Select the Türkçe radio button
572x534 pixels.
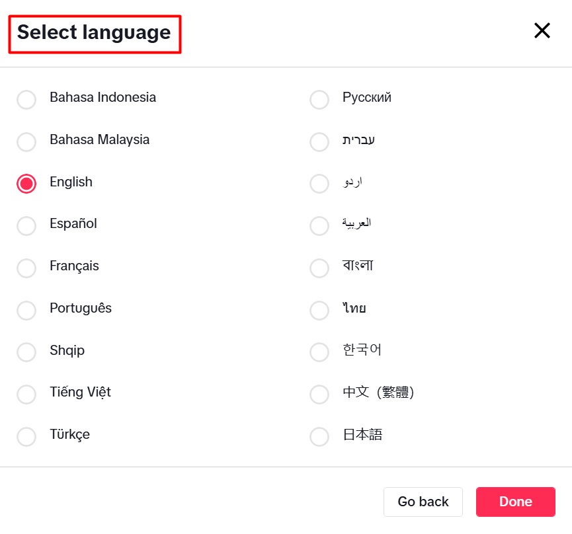pyautogui.click(x=26, y=436)
